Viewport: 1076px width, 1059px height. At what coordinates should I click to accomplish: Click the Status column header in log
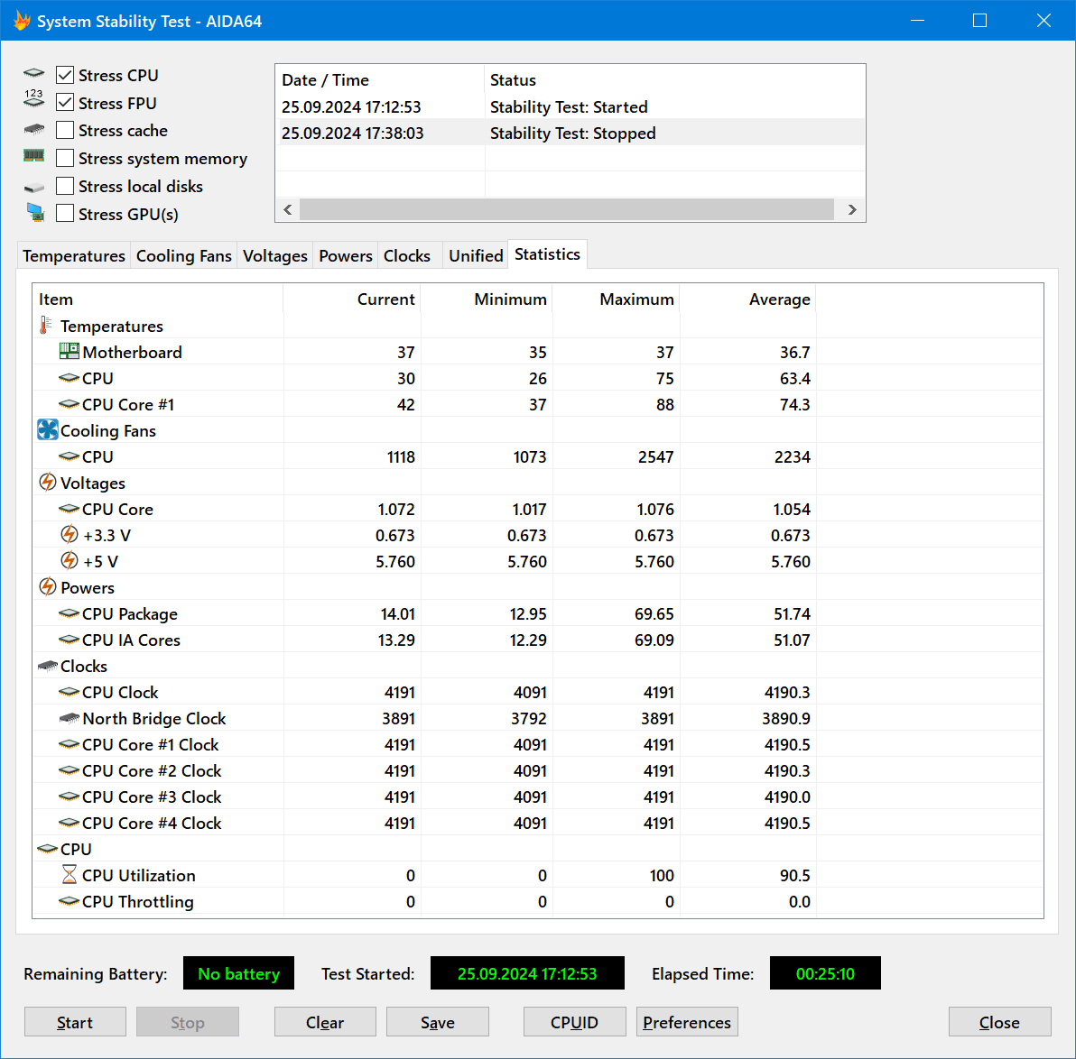pyautogui.click(x=674, y=80)
